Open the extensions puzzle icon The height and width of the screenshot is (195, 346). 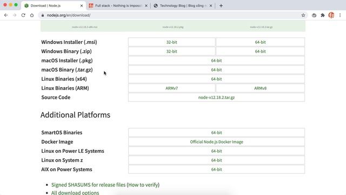(x=323, y=15)
